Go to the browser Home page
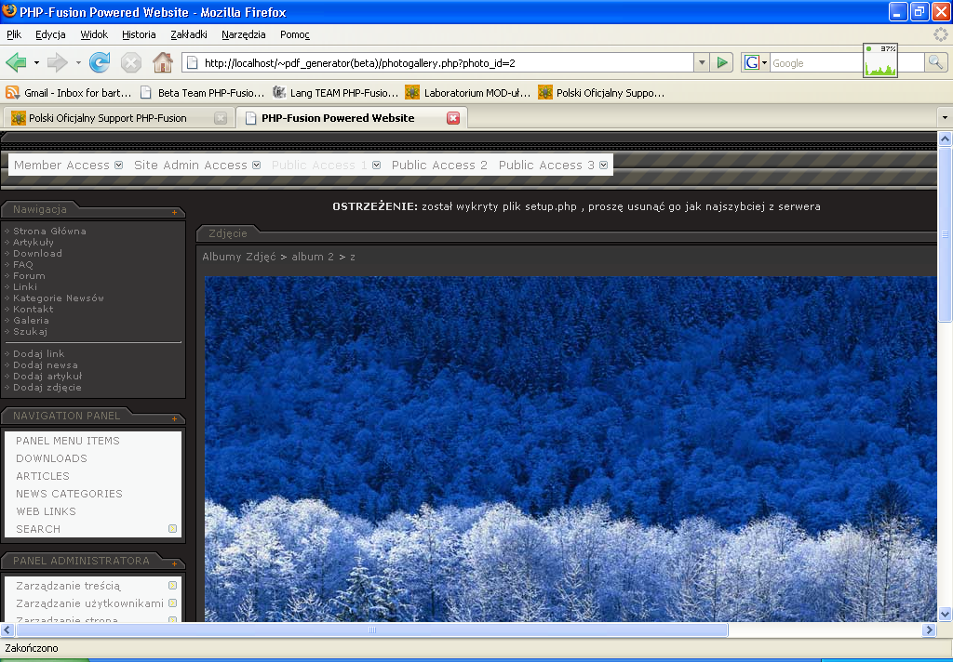953x662 pixels. [162, 62]
